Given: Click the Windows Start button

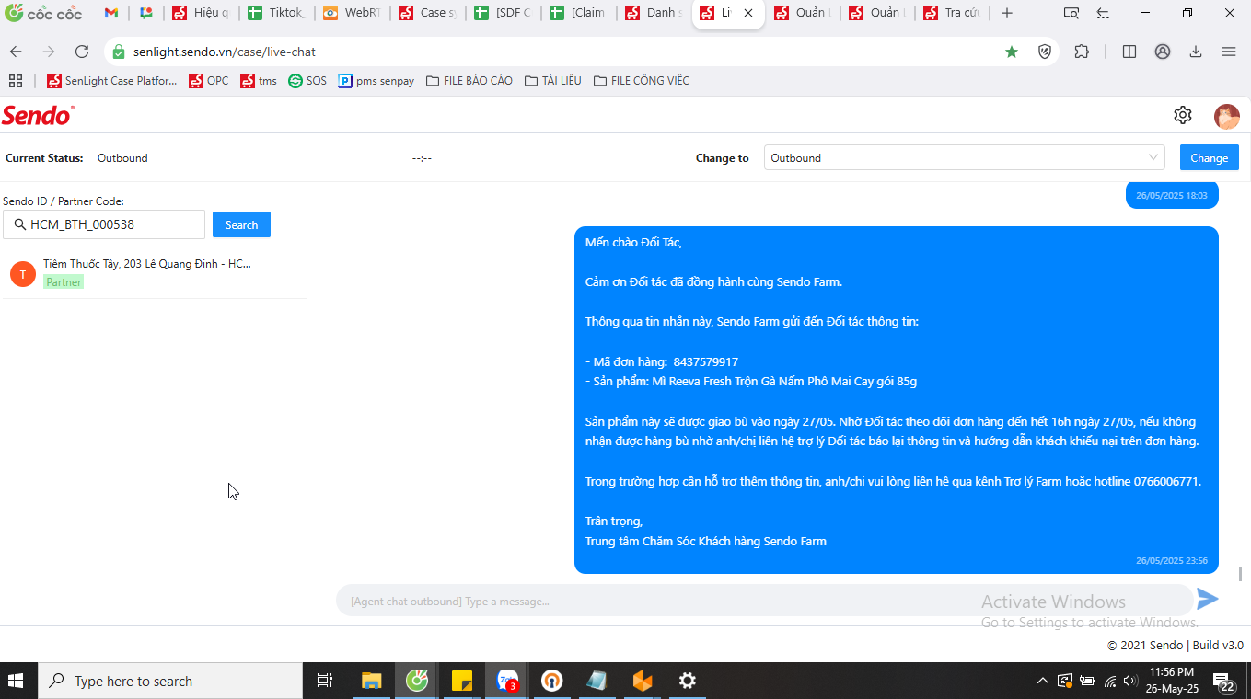Looking at the screenshot, I should pos(16,681).
